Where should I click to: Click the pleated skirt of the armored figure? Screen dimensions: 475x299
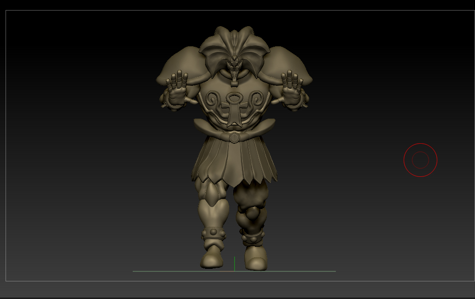pyautogui.click(x=234, y=161)
